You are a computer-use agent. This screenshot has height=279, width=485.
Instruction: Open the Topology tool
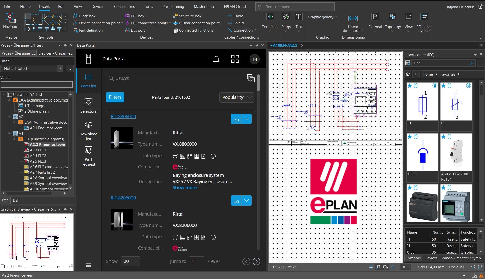[392, 22]
